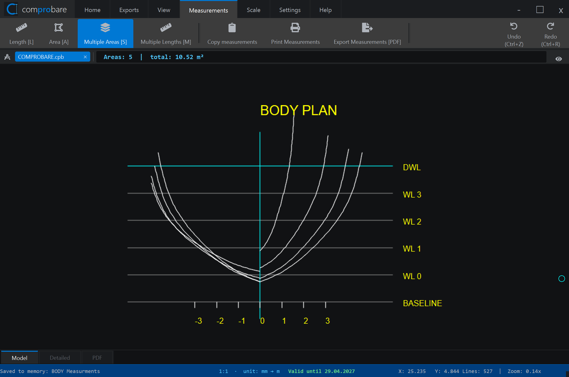Click the X: 25.235 coordinate readout
Image resolution: width=569 pixels, height=377 pixels.
coord(412,371)
